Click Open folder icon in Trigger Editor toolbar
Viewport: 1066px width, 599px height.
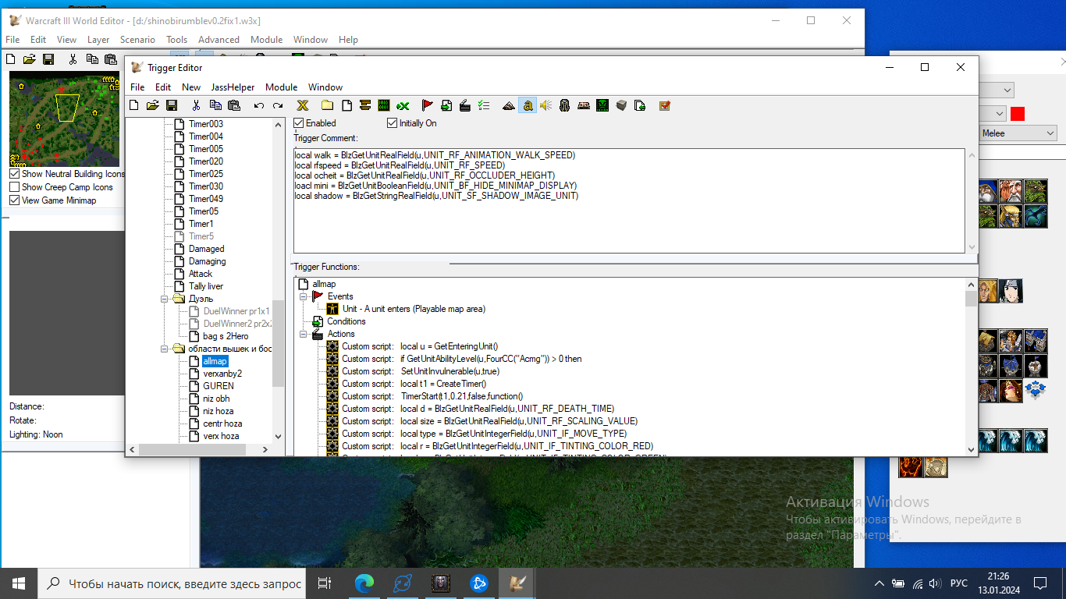pyautogui.click(x=153, y=106)
